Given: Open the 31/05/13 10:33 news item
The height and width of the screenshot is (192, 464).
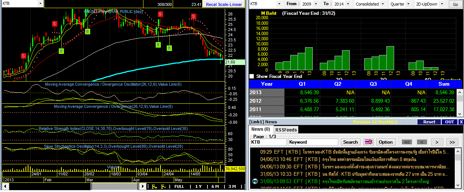Looking at the screenshot, I should [355, 174].
